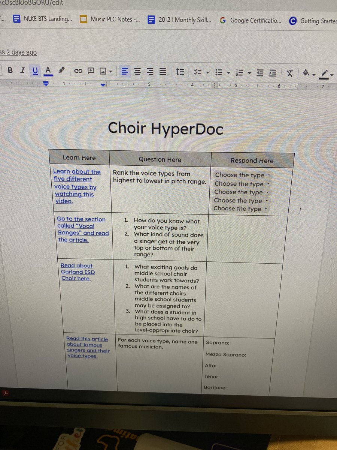The height and width of the screenshot is (450, 337).
Task: Follow 'Learn about the five different voice types' link
Action: (x=77, y=186)
